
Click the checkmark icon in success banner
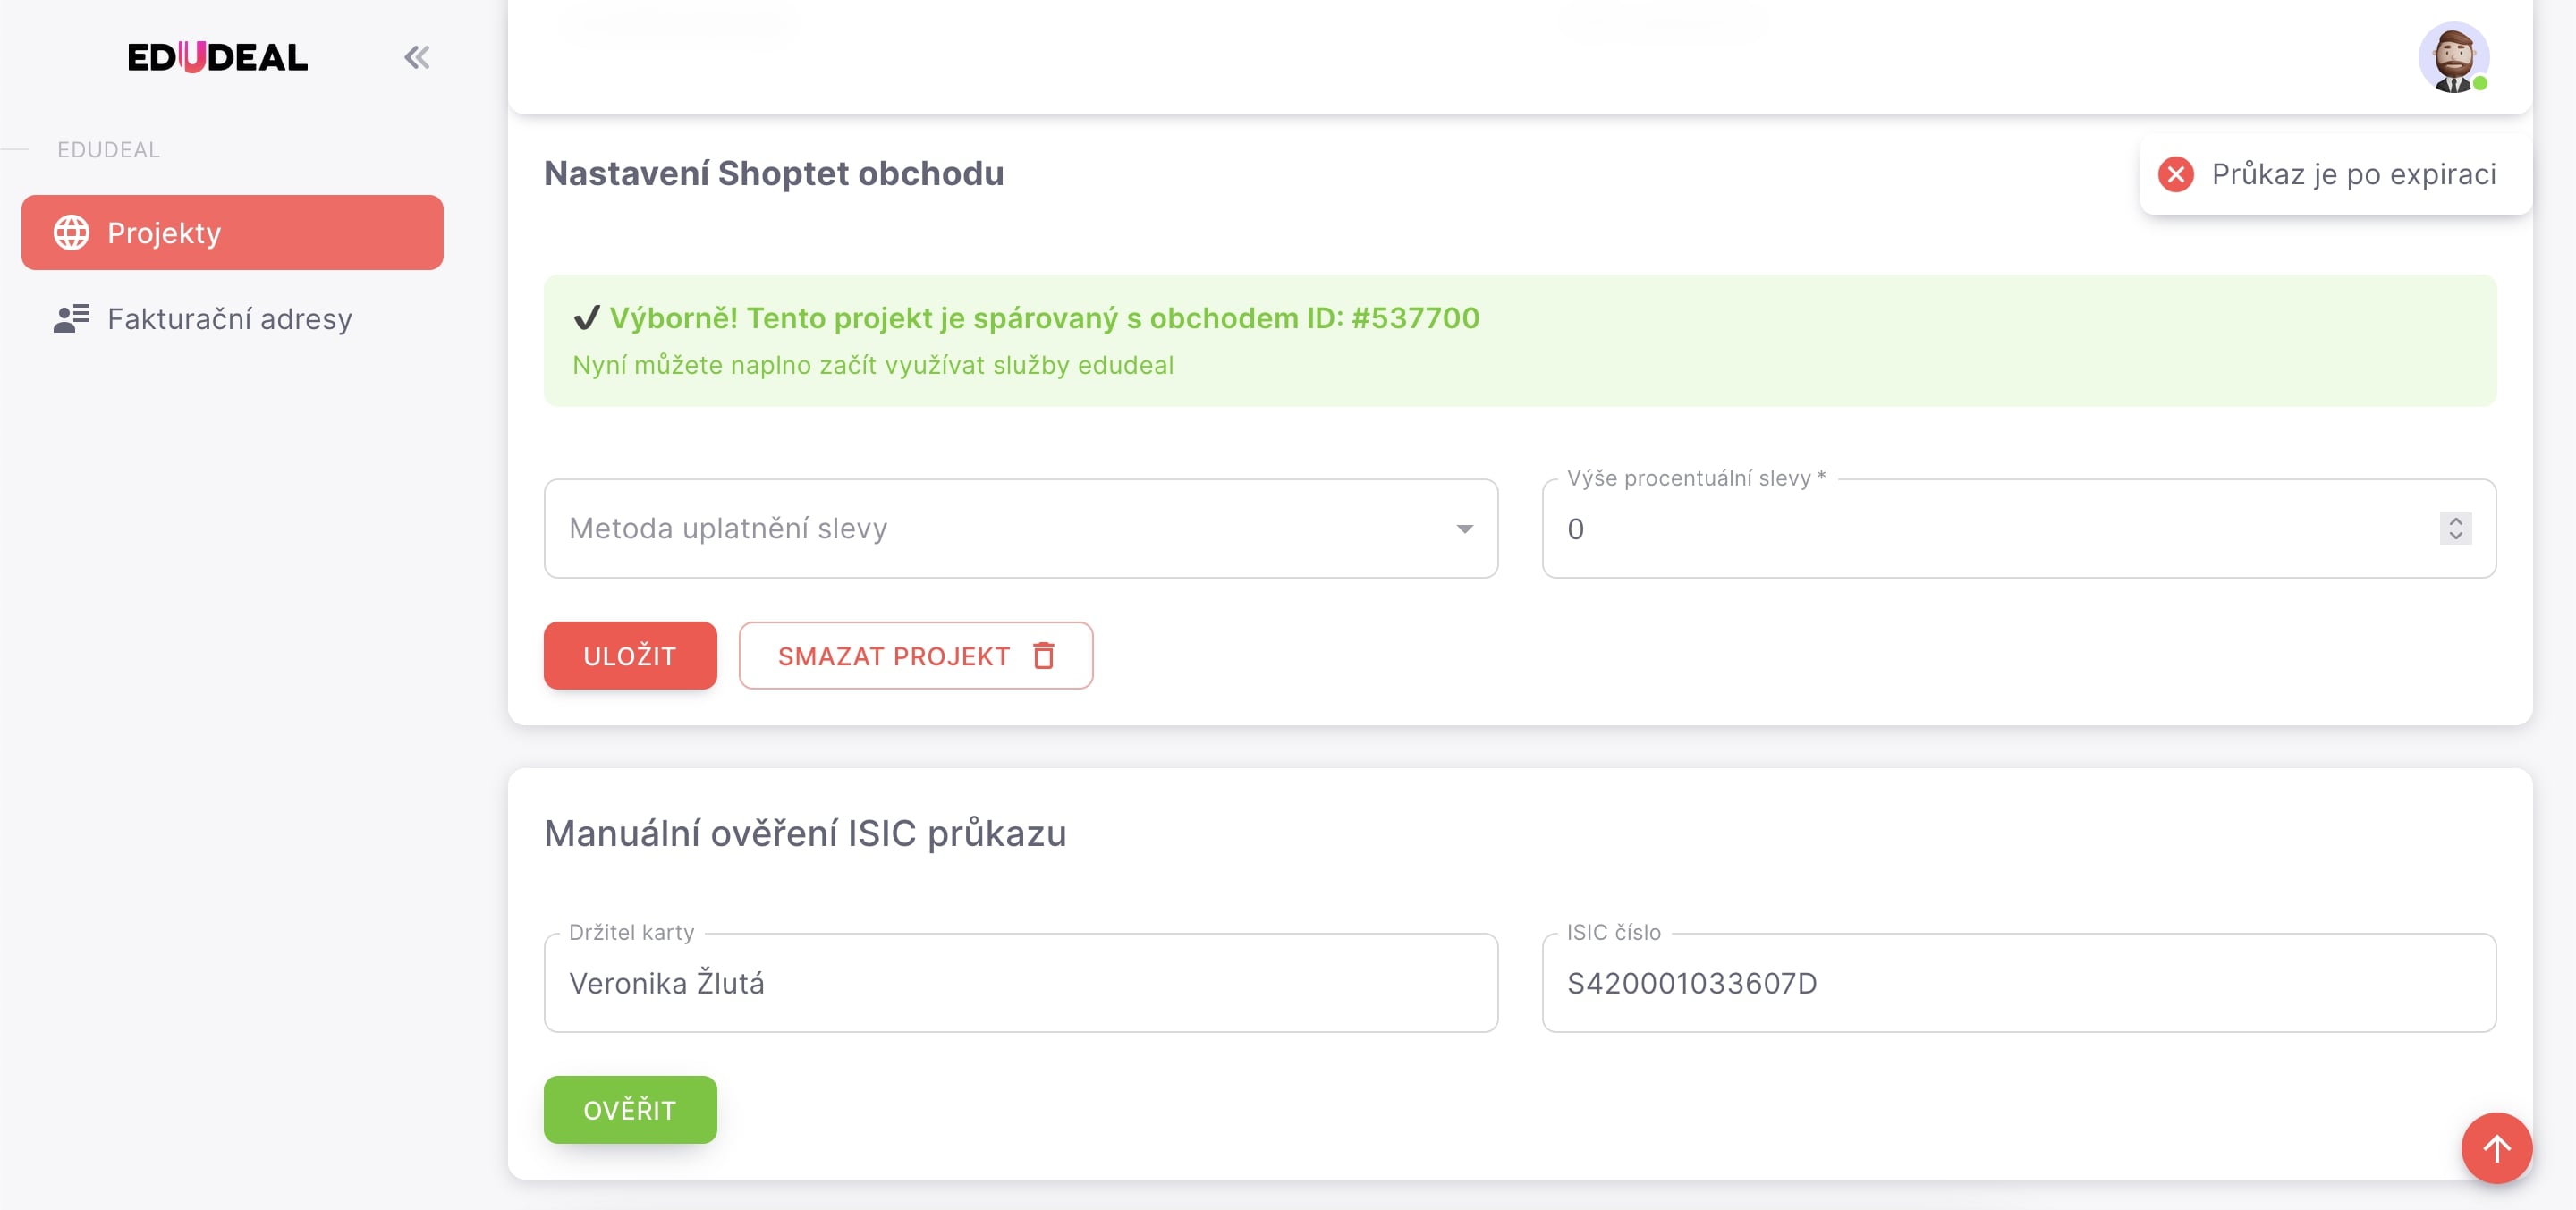point(586,318)
